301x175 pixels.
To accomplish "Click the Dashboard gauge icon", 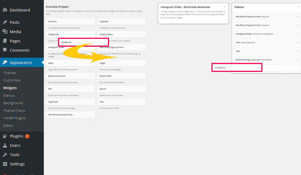I will (5, 10).
